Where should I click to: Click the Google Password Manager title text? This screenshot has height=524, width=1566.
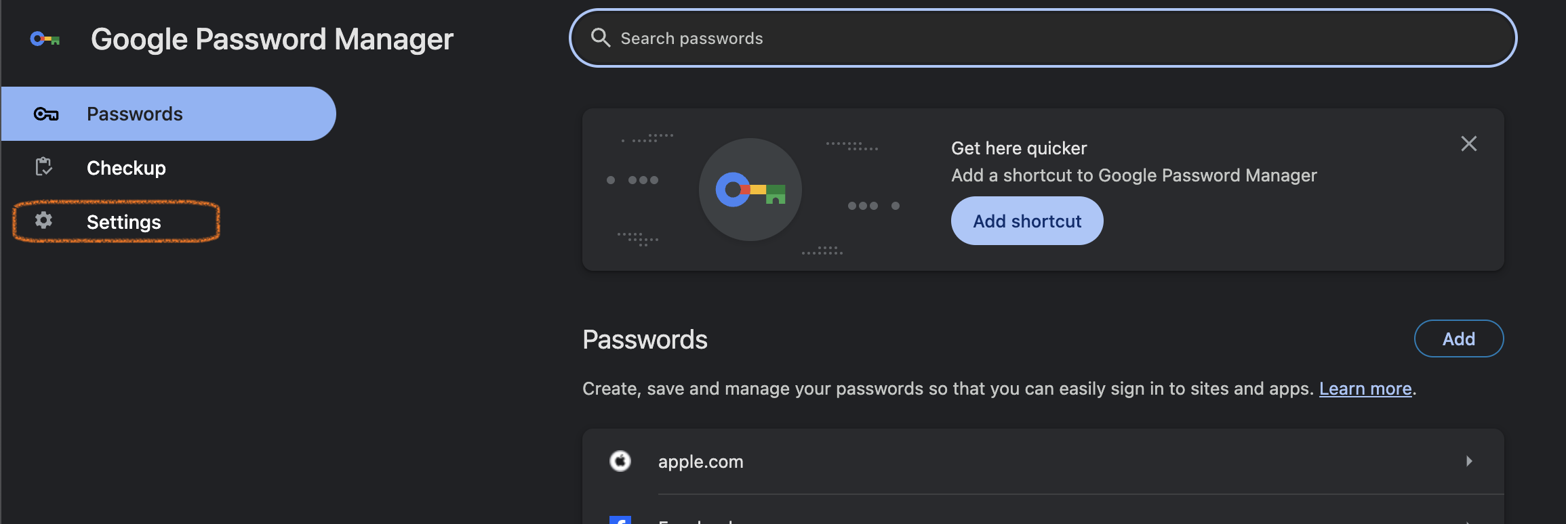click(x=272, y=39)
